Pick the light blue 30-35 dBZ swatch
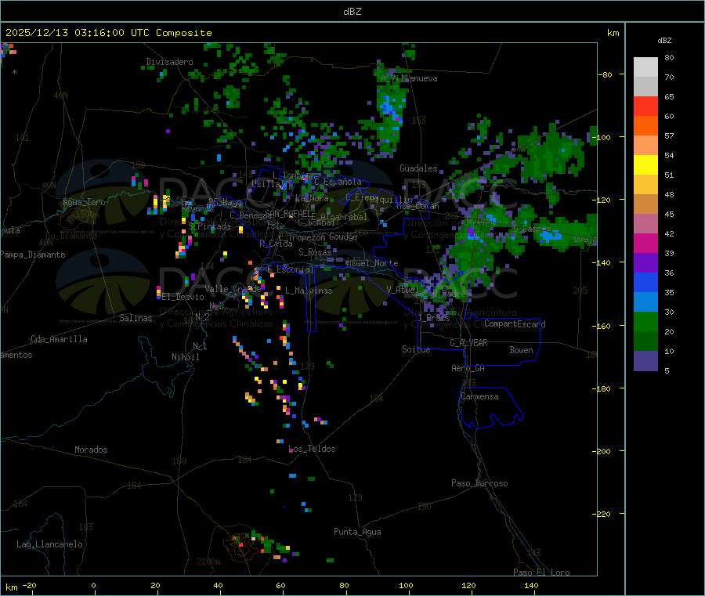The width and height of the screenshot is (705, 596). [645, 302]
